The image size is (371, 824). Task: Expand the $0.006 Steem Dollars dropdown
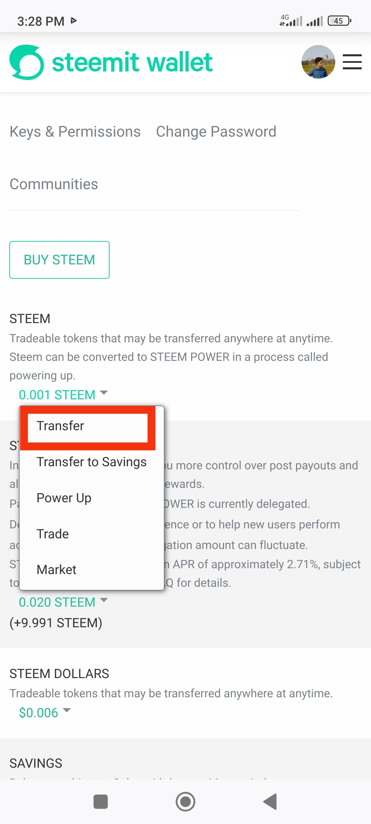pyautogui.click(x=45, y=713)
